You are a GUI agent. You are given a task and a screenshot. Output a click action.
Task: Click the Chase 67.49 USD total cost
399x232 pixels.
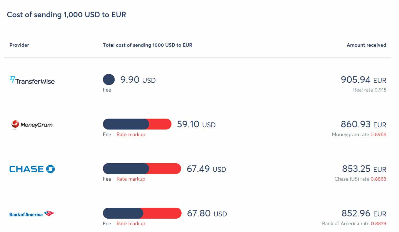tap(206, 169)
